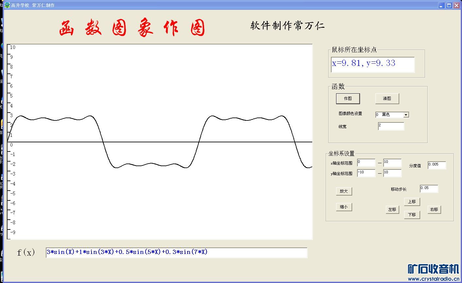Image resolution: width=462 pixels, height=283 pixels.
Task: Click the y-axis range minimum field
Action: click(366, 173)
